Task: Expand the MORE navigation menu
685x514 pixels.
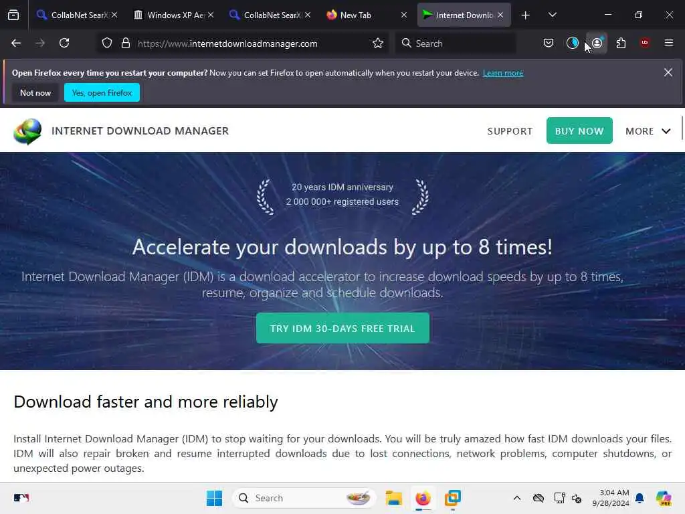Action: click(648, 131)
